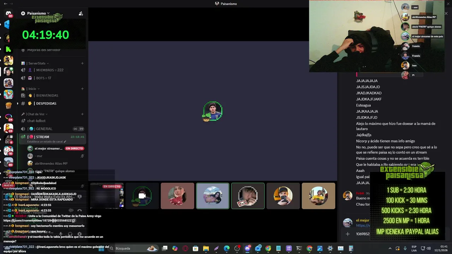Click the invite people icon beside Paisanismo
This screenshot has height=254, width=452.
coord(81,13)
